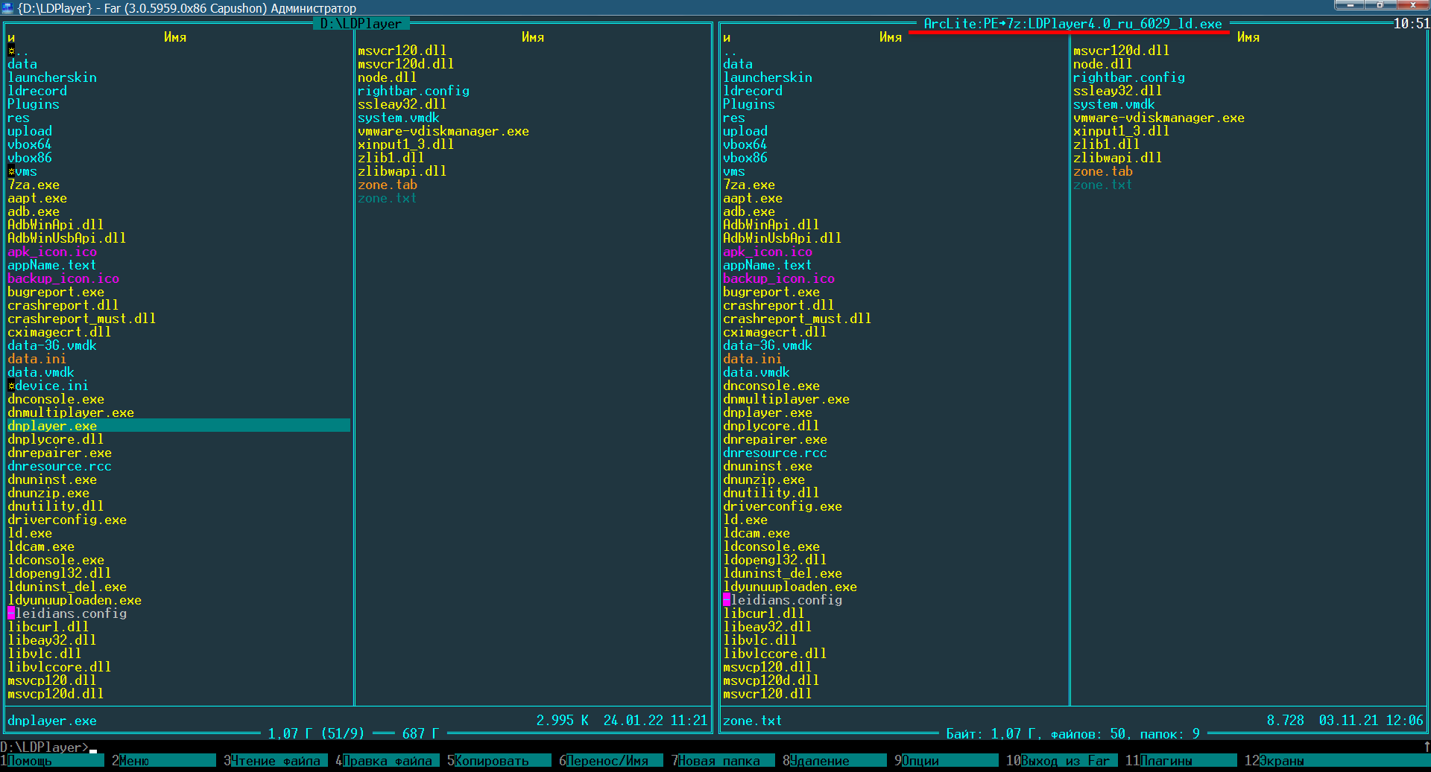Click the sort mode letter in left panel header
1431x772 pixels.
[11, 37]
